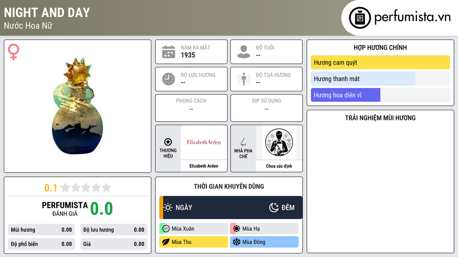Click the nose icon above Nhà pha chế
The image size is (458, 257).
[243, 142]
